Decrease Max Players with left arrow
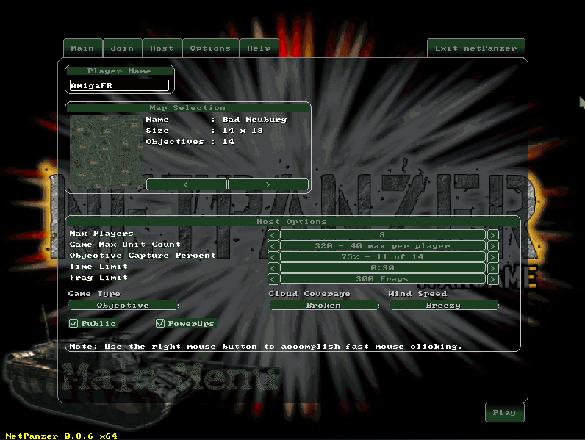The height and width of the screenshot is (440, 585). pyautogui.click(x=273, y=235)
